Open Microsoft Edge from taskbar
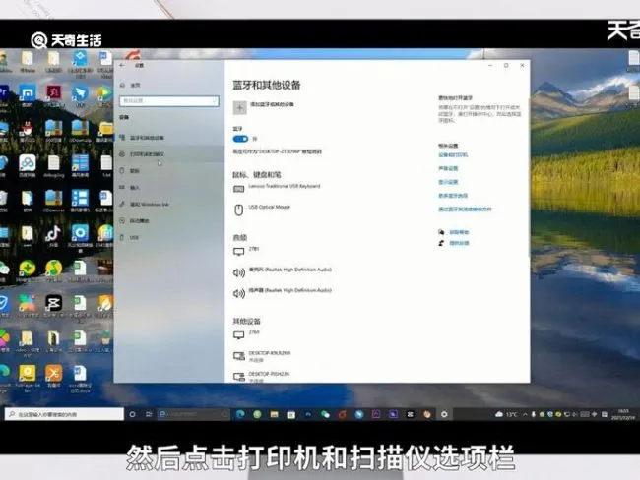Screen dimensions: 640x480 click(240, 414)
